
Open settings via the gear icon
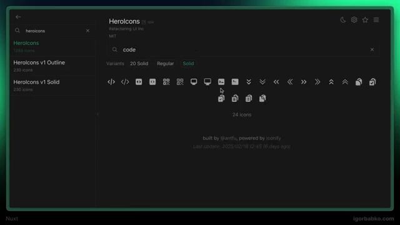click(354, 20)
